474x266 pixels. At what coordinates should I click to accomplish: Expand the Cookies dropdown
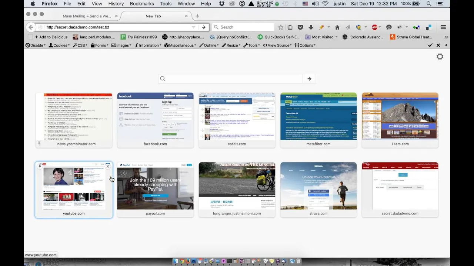click(59, 45)
